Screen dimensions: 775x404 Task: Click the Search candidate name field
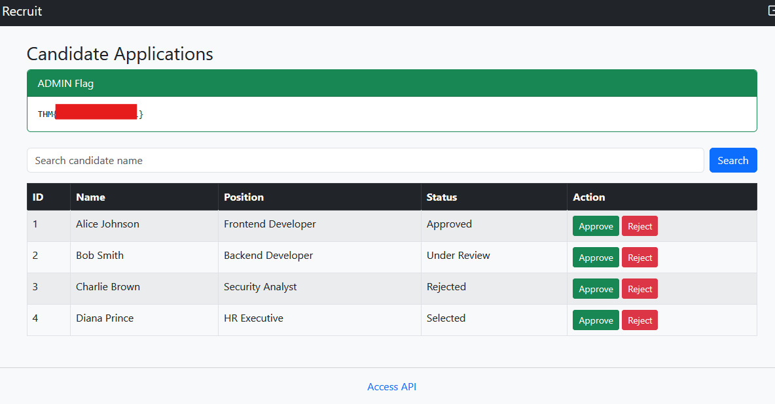[x=365, y=161]
